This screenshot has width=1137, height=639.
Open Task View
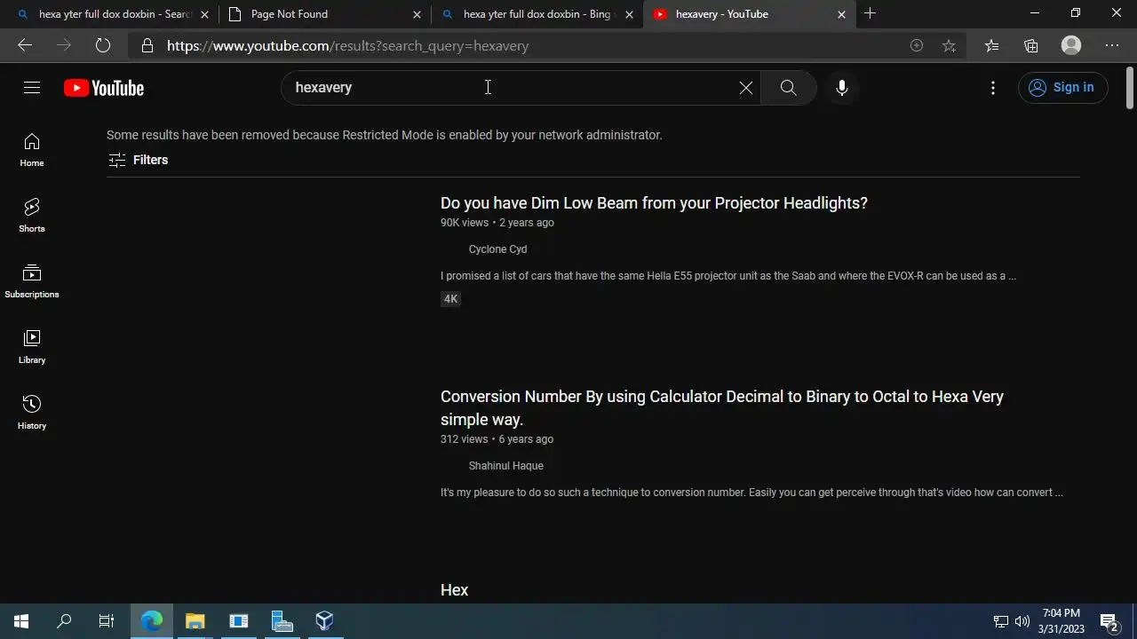(107, 621)
